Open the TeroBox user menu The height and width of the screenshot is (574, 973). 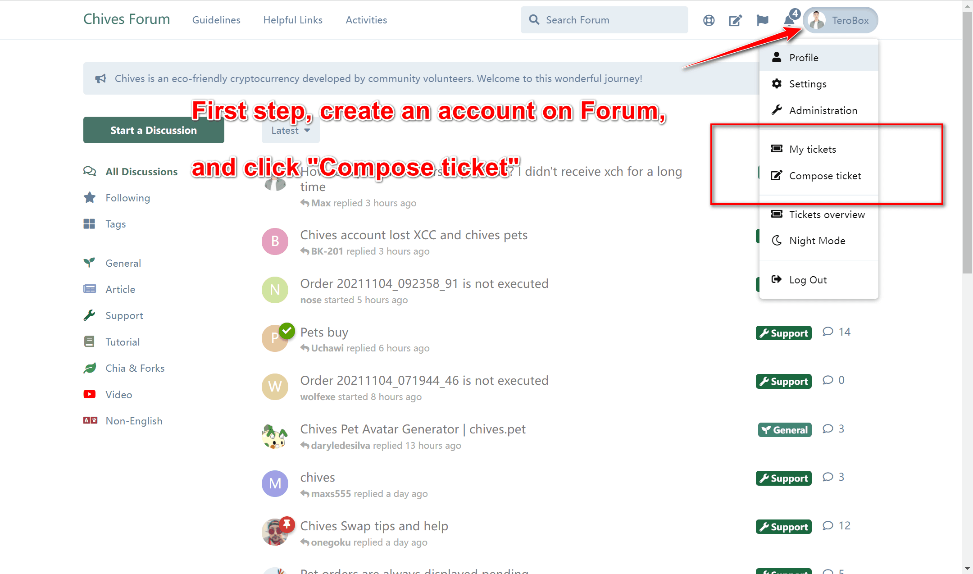coord(841,20)
